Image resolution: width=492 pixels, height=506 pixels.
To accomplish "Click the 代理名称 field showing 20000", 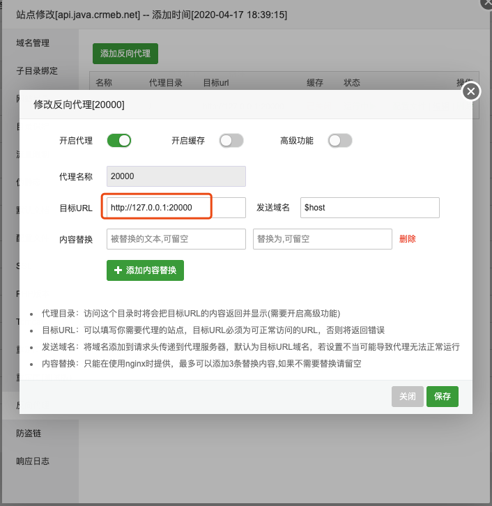I will (176, 176).
